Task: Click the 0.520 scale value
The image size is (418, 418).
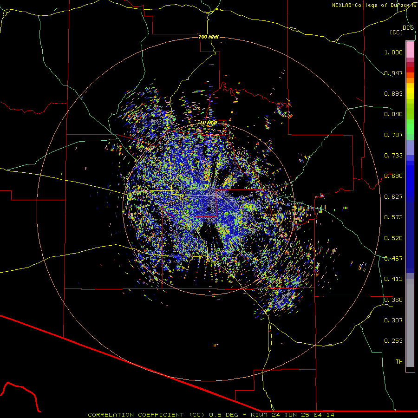Action: click(x=393, y=238)
